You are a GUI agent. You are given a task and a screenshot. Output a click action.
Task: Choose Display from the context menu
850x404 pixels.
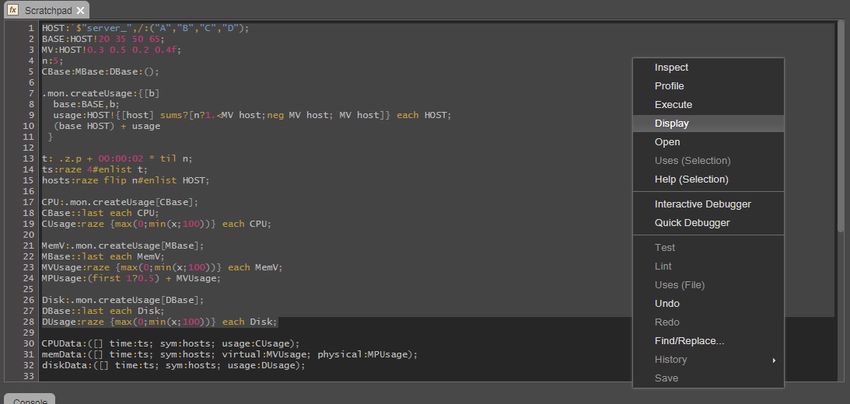[708, 123]
